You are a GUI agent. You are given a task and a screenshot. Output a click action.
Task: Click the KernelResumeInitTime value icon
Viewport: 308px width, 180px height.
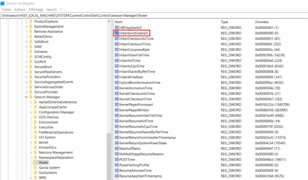tap(117, 121)
